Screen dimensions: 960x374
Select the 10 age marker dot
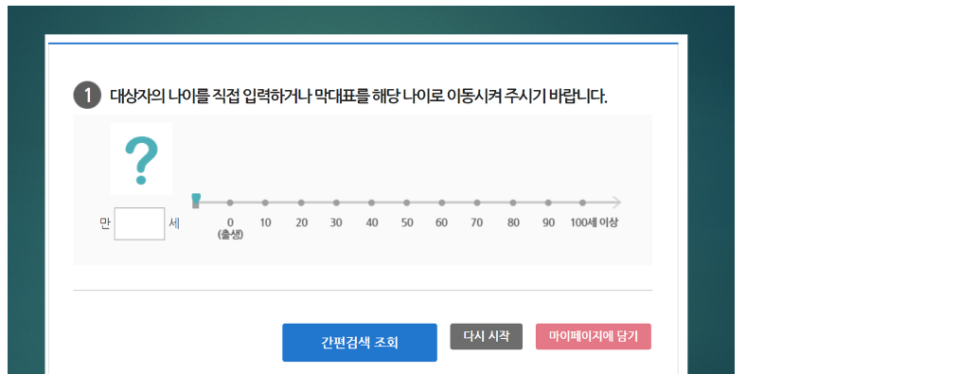coord(265,203)
